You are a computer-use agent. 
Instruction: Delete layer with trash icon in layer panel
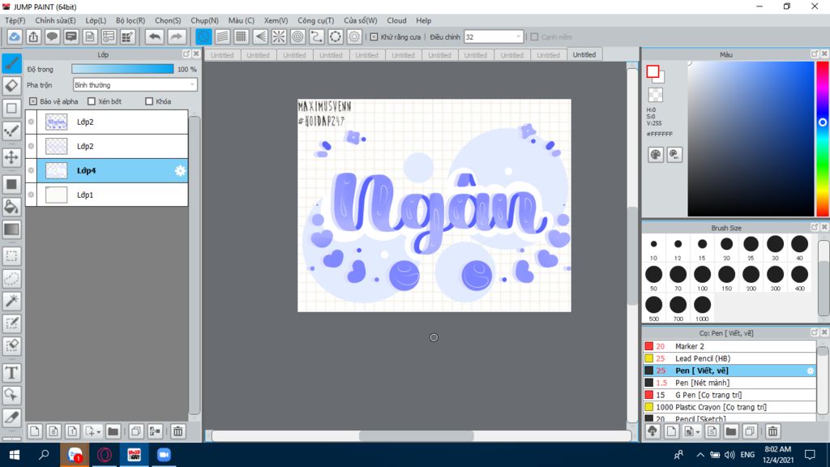[x=178, y=431]
